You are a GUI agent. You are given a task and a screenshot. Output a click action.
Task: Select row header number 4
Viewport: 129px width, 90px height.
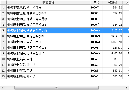point(3,25)
